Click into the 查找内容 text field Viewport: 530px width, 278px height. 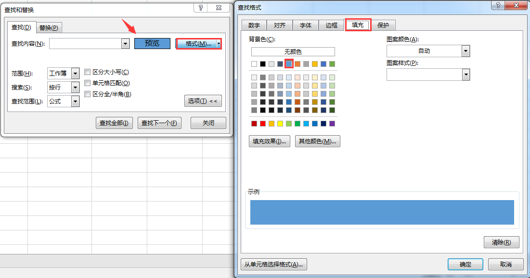(86, 44)
